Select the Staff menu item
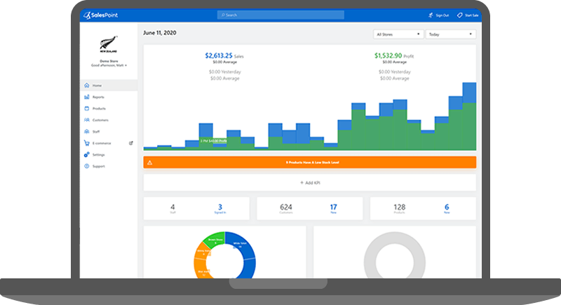561x305 pixels. click(x=96, y=132)
